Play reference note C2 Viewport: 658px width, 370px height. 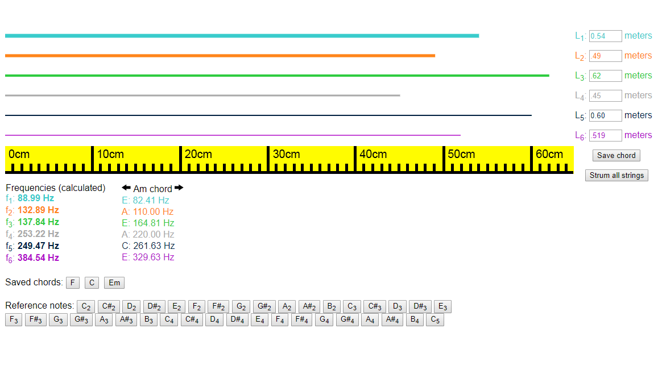(86, 306)
